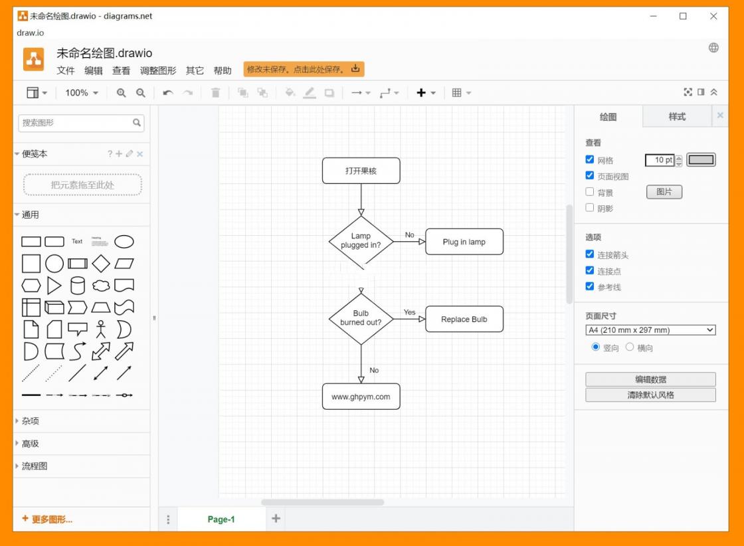
Task: Toggle the 连接点 checkbox
Action: 589,270
